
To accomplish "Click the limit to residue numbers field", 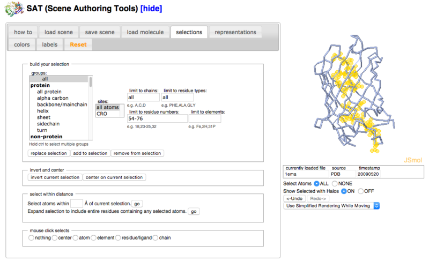I will click(157, 118).
